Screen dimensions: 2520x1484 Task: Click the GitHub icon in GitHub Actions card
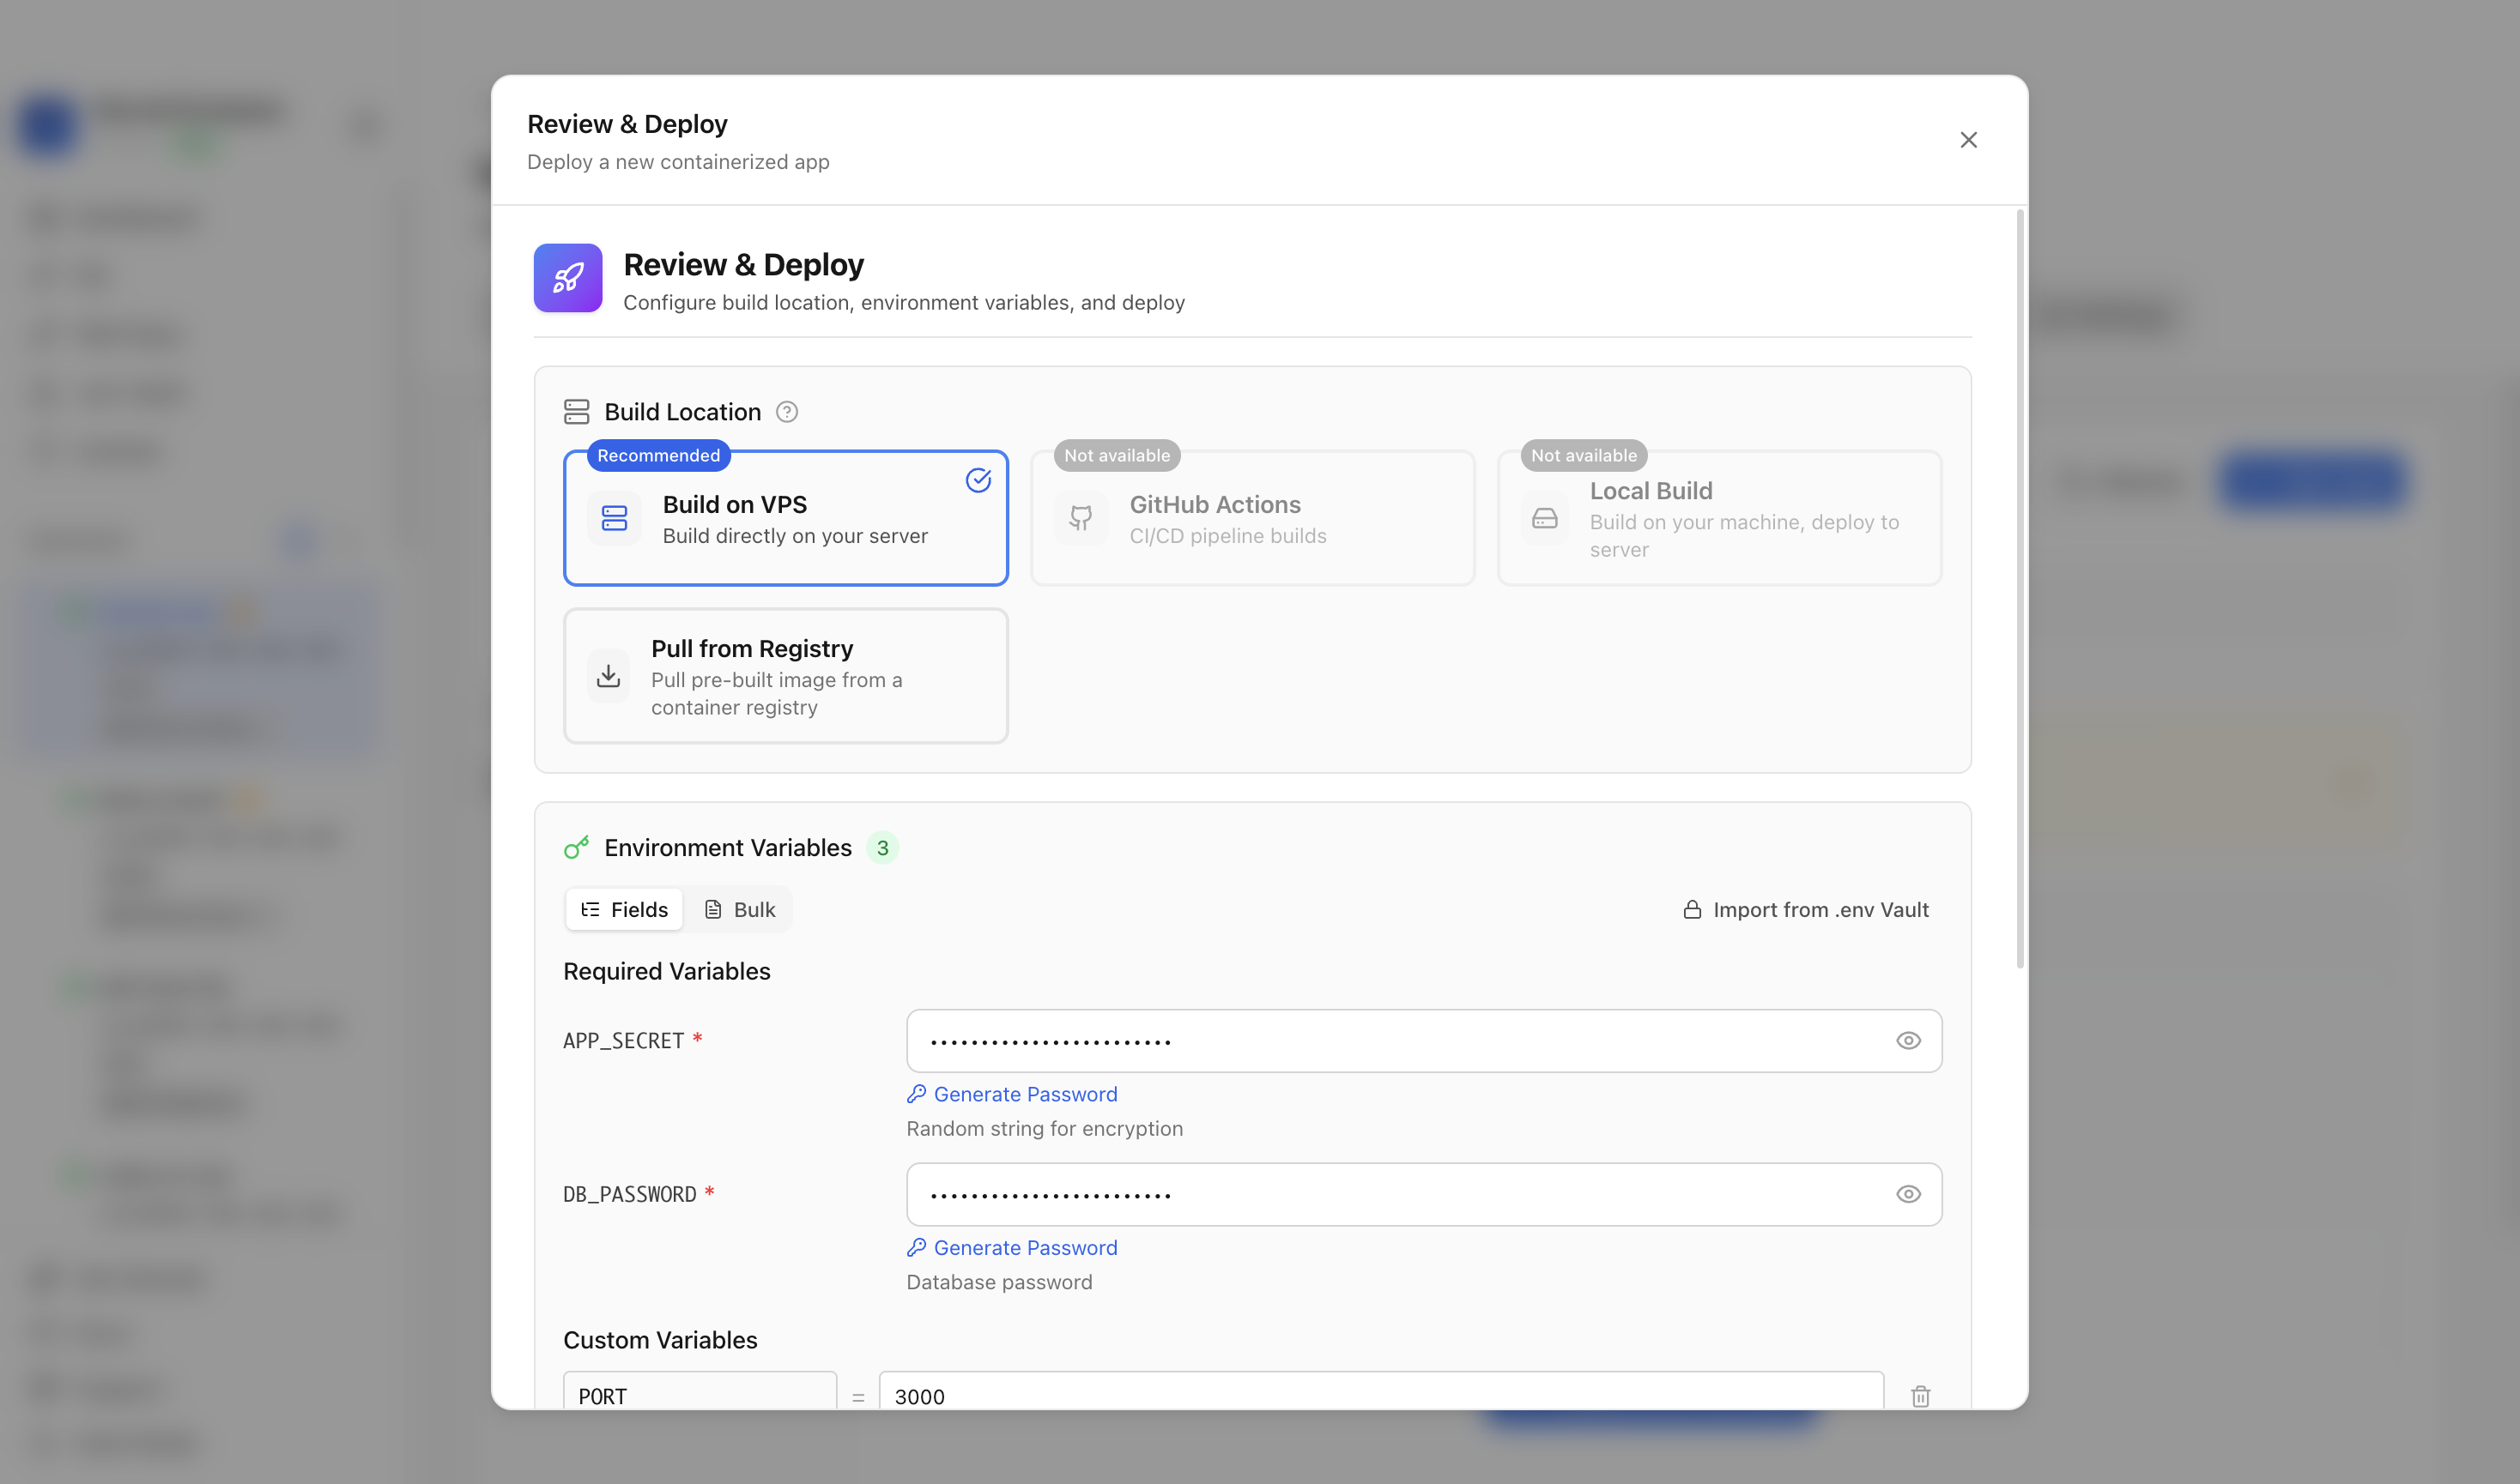click(1081, 518)
